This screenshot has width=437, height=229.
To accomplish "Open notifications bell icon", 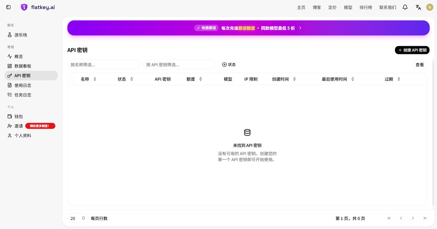I will click(405, 7).
